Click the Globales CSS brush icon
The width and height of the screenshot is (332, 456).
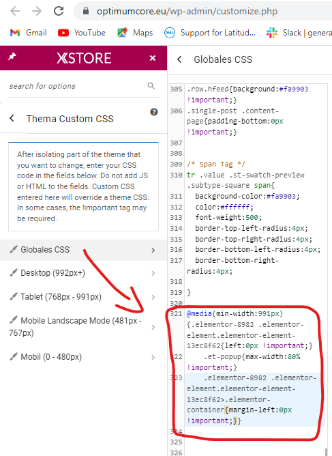pos(14,249)
